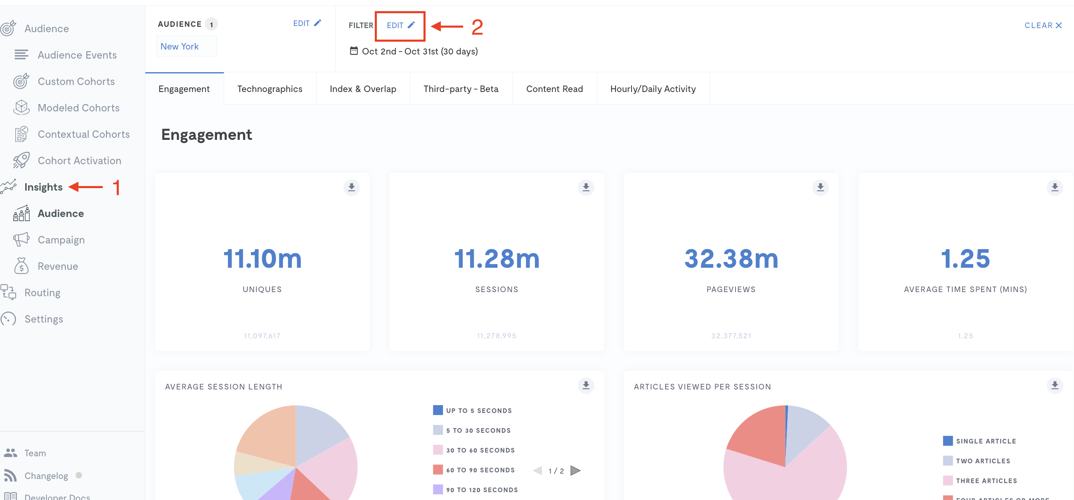Open the Revenue insights page
The image size is (1074, 500).
57,266
